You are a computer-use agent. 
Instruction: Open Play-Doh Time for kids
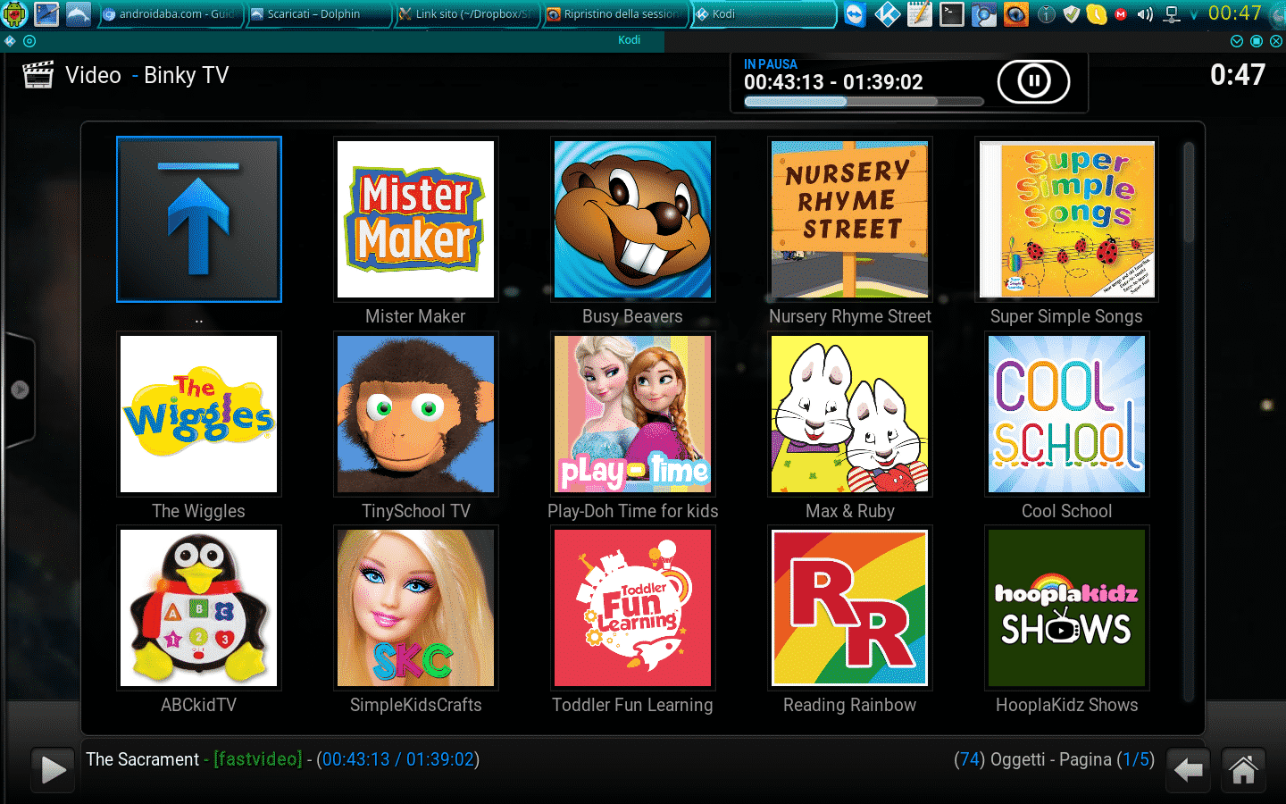click(x=632, y=414)
